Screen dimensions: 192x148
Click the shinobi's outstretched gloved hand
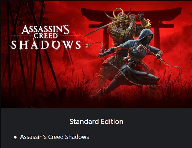coord(102,55)
